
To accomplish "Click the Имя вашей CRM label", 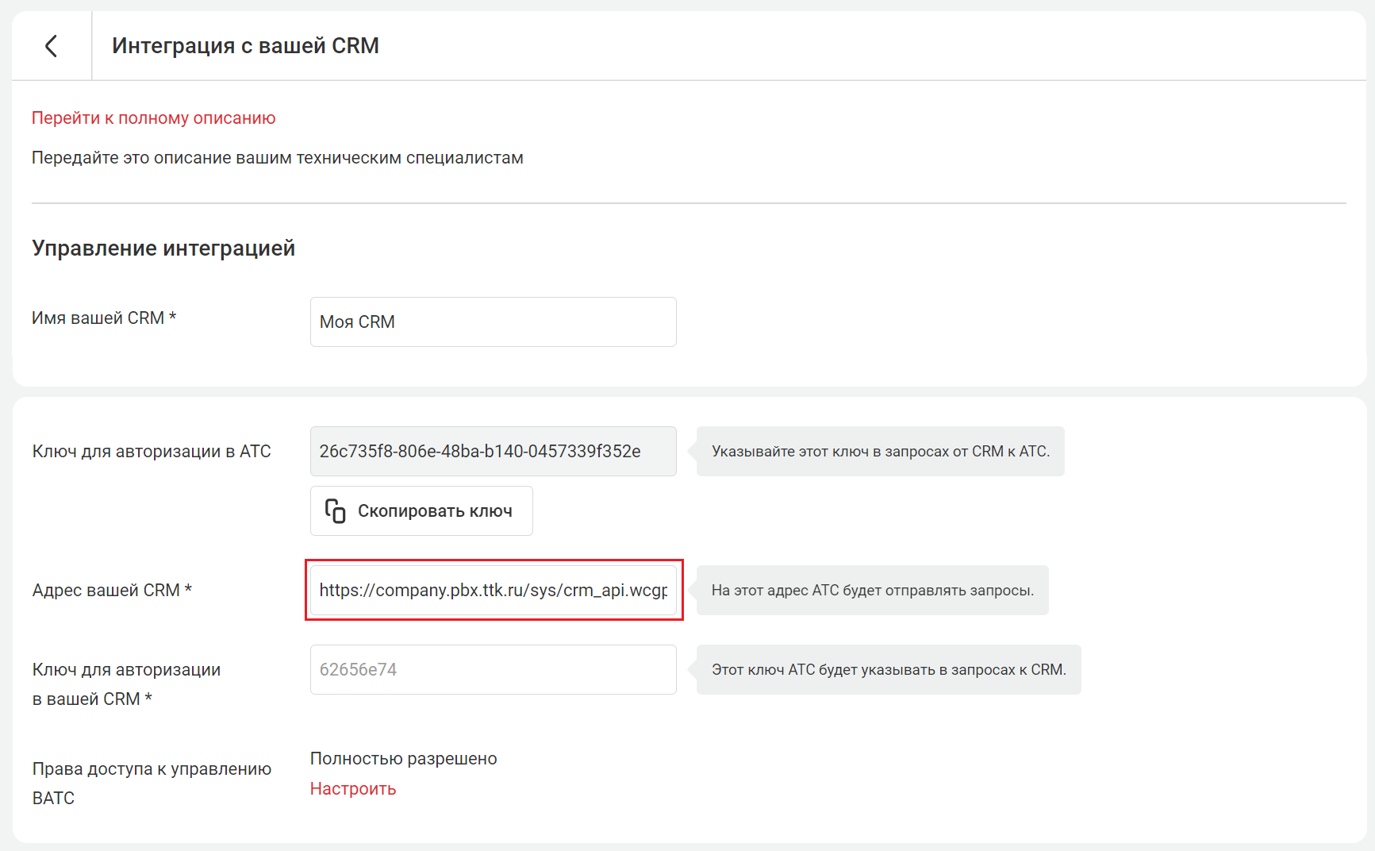I will coord(104,318).
